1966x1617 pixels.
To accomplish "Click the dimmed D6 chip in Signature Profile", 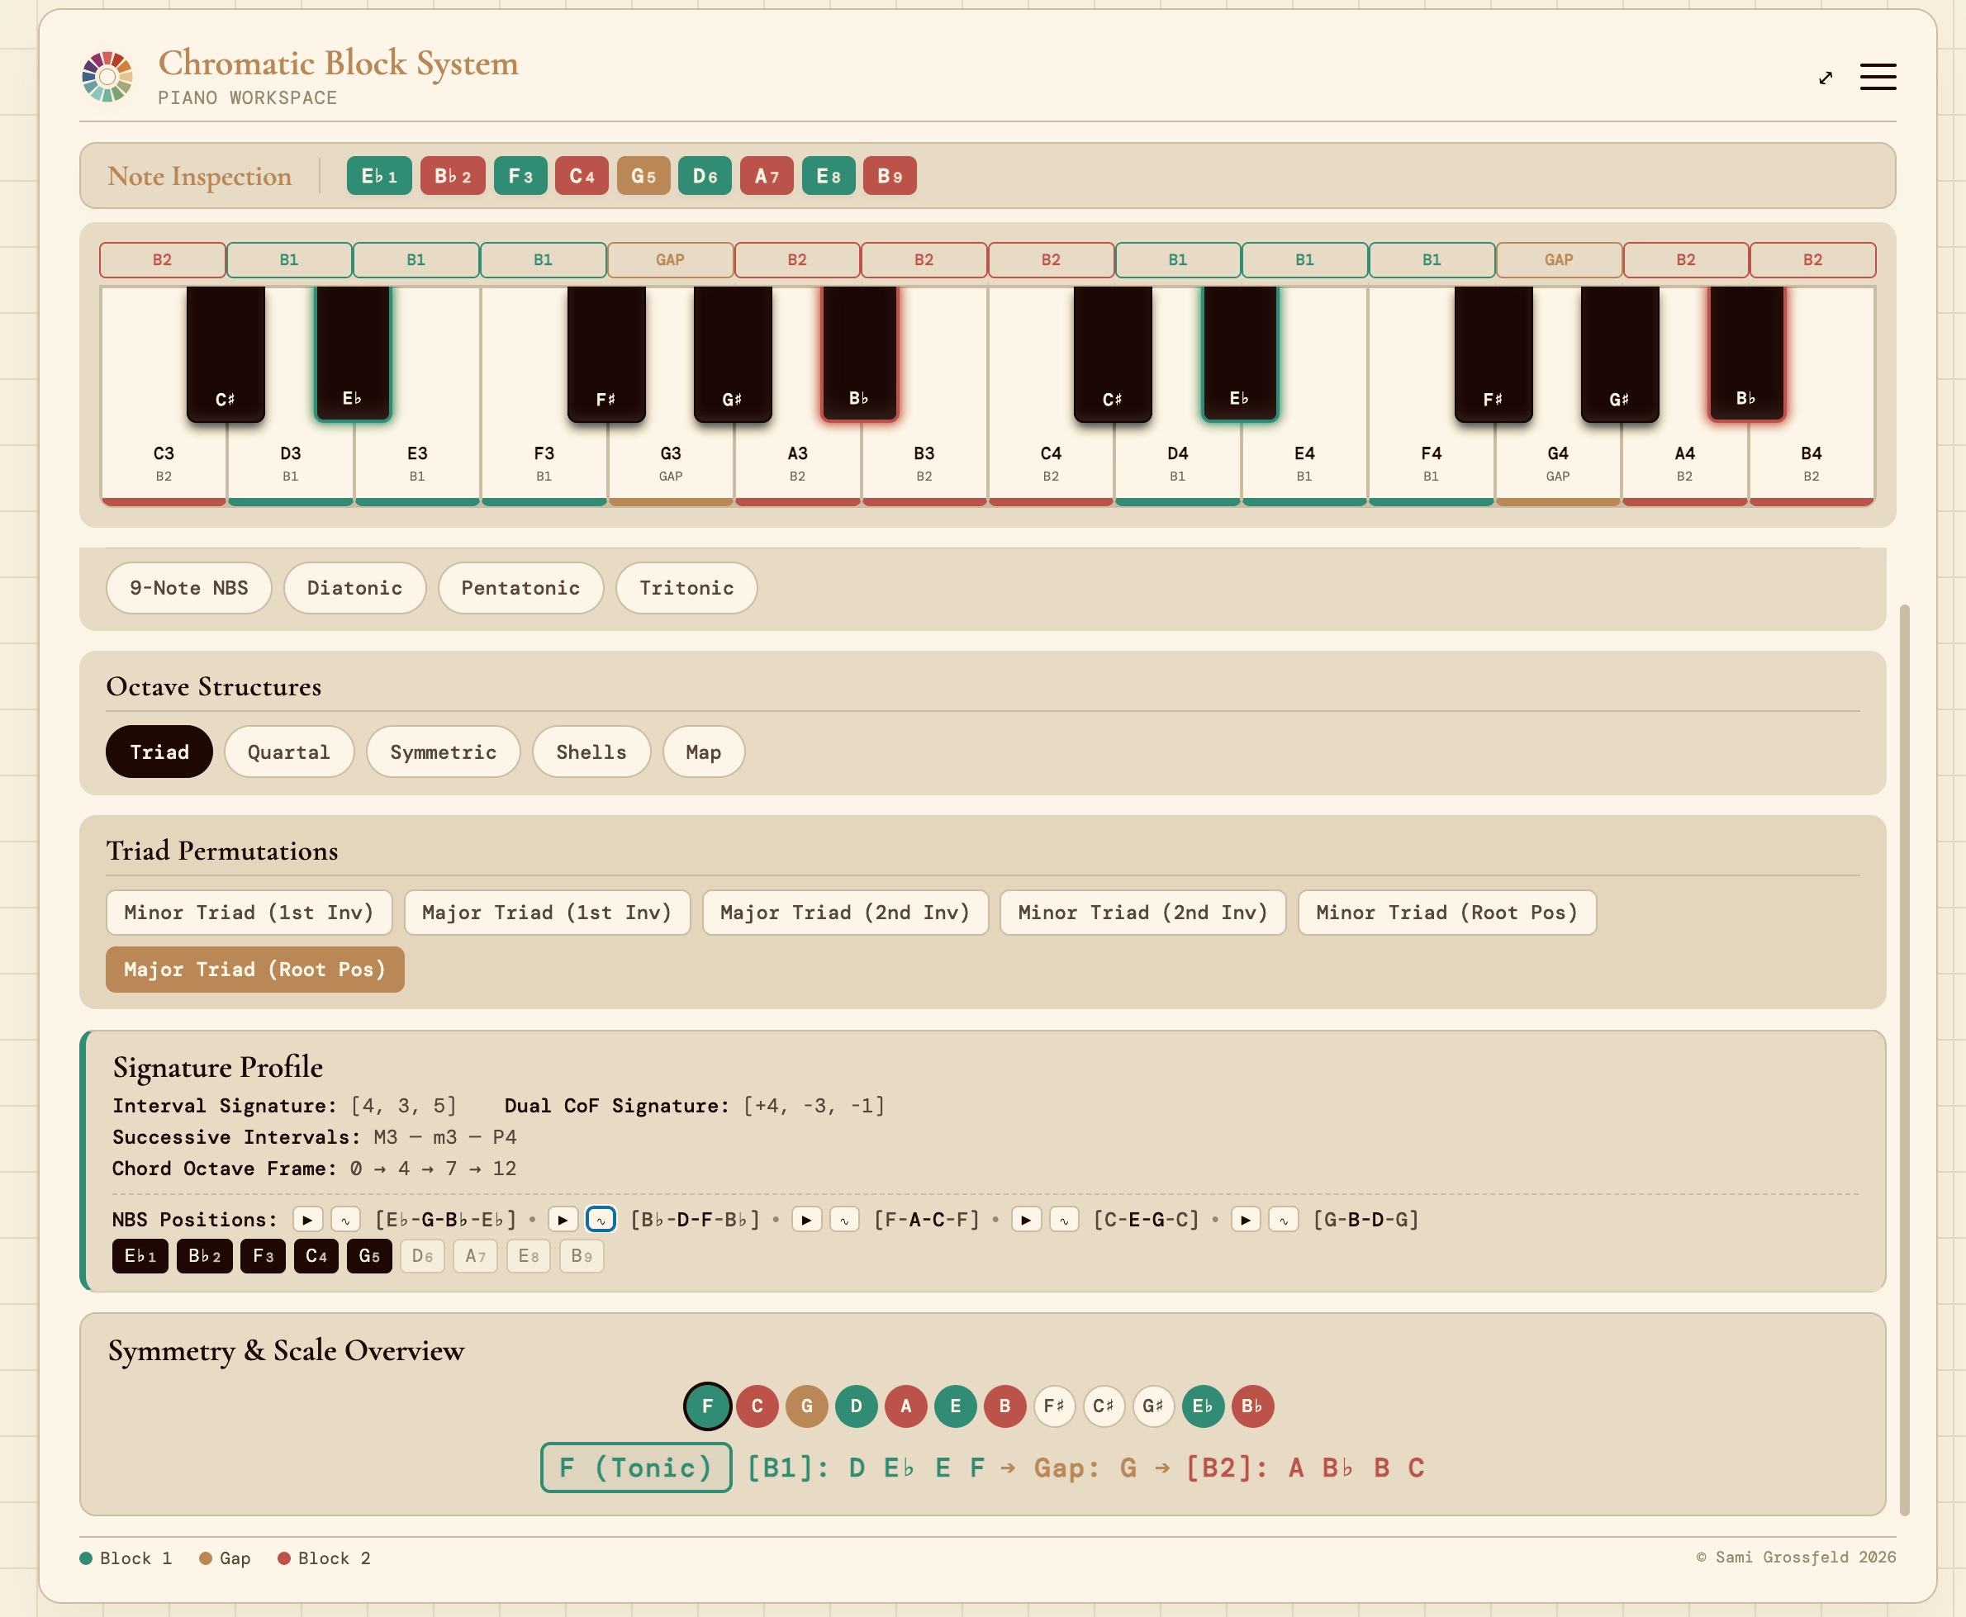I will (422, 1257).
